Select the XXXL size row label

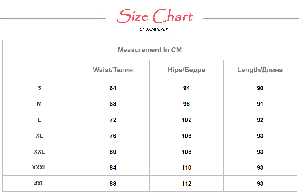click(39, 167)
